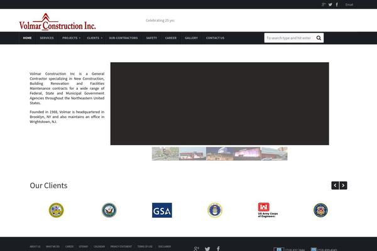The image size is (377, 251).
Task: Expand the Projects dropdown menu
Action: coord(71,38)
